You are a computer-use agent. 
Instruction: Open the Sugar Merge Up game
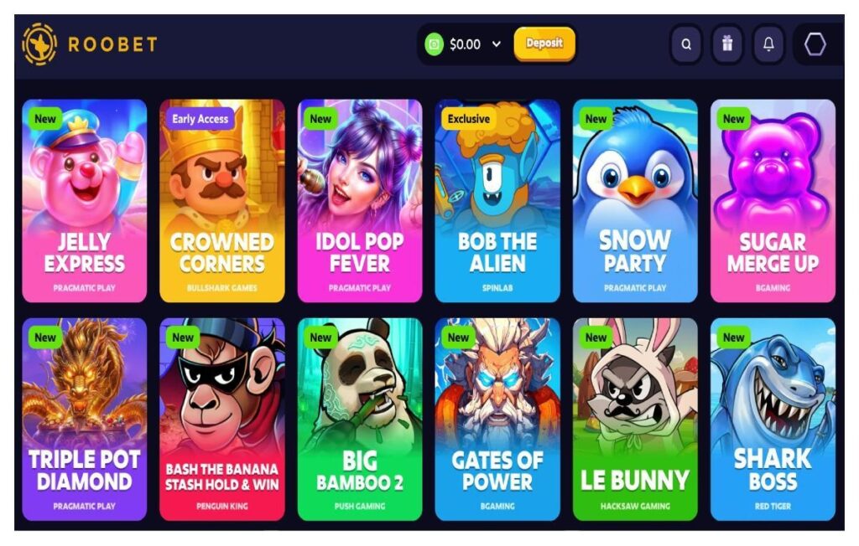click(x=773, y=201)
